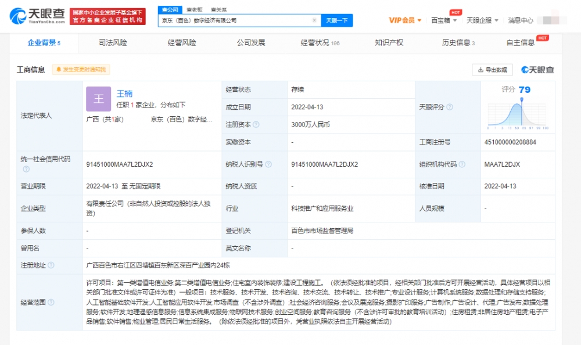
Task: Expand the 百宝箱 menu
Action: point(444,20)
